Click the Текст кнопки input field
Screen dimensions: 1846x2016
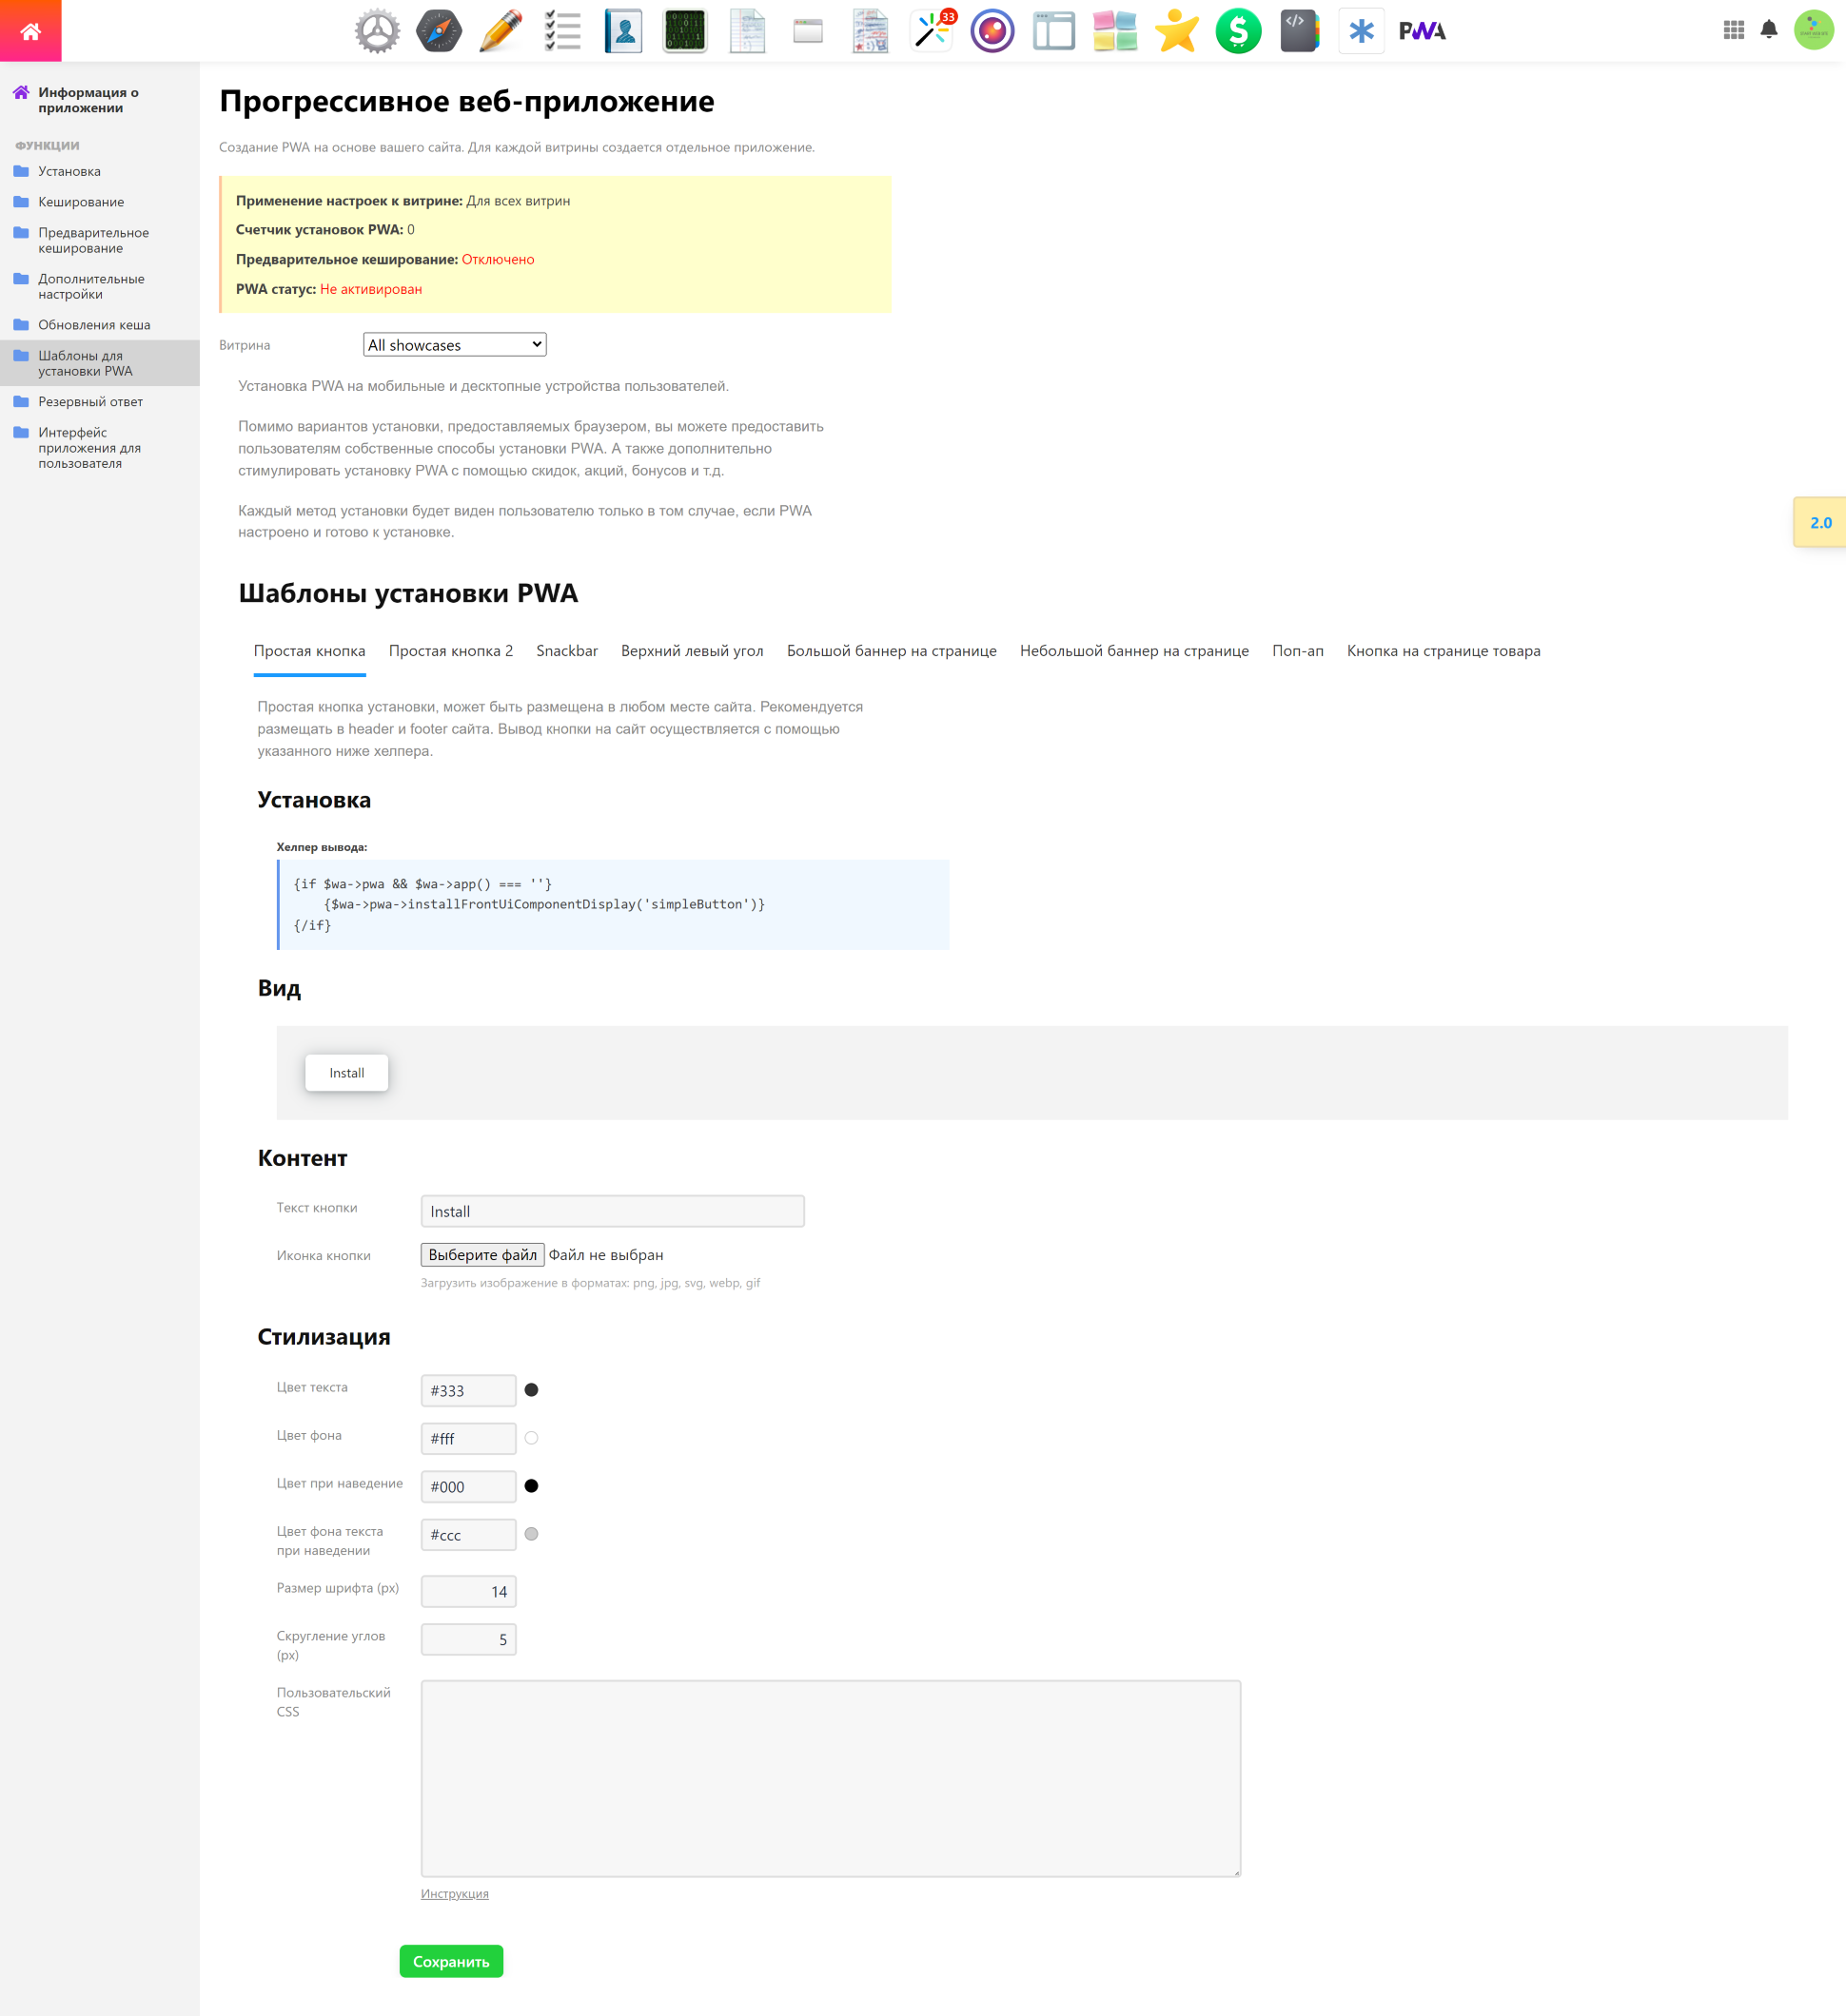[613, 1211]
